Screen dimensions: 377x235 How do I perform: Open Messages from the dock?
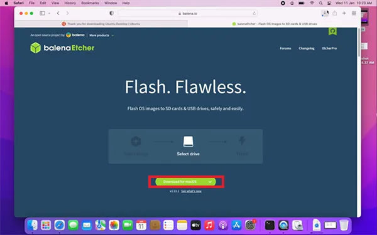(73, 225)
